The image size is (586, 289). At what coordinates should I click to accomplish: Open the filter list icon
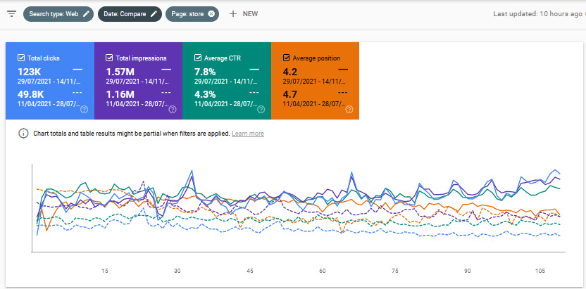(x=11, y=14)
